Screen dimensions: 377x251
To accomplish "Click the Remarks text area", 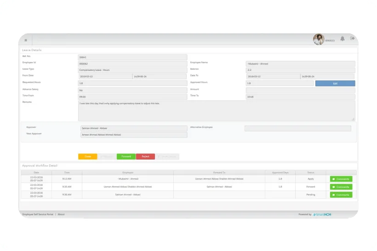I will 217,111.
